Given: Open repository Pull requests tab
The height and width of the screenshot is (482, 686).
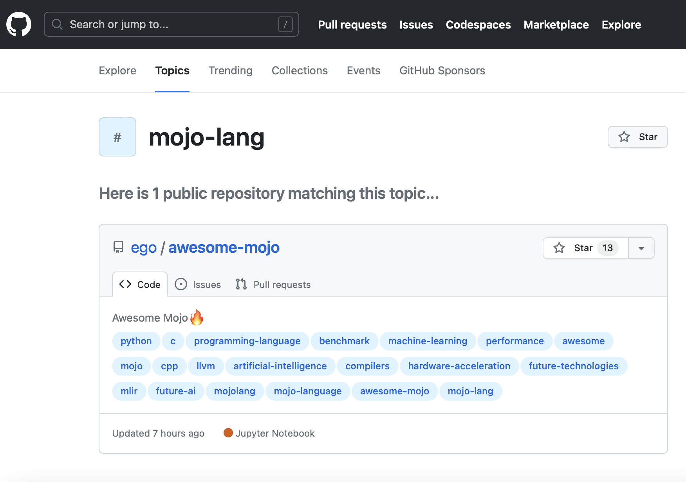Looking at the screenshot, I should click(x=273, y=284).
